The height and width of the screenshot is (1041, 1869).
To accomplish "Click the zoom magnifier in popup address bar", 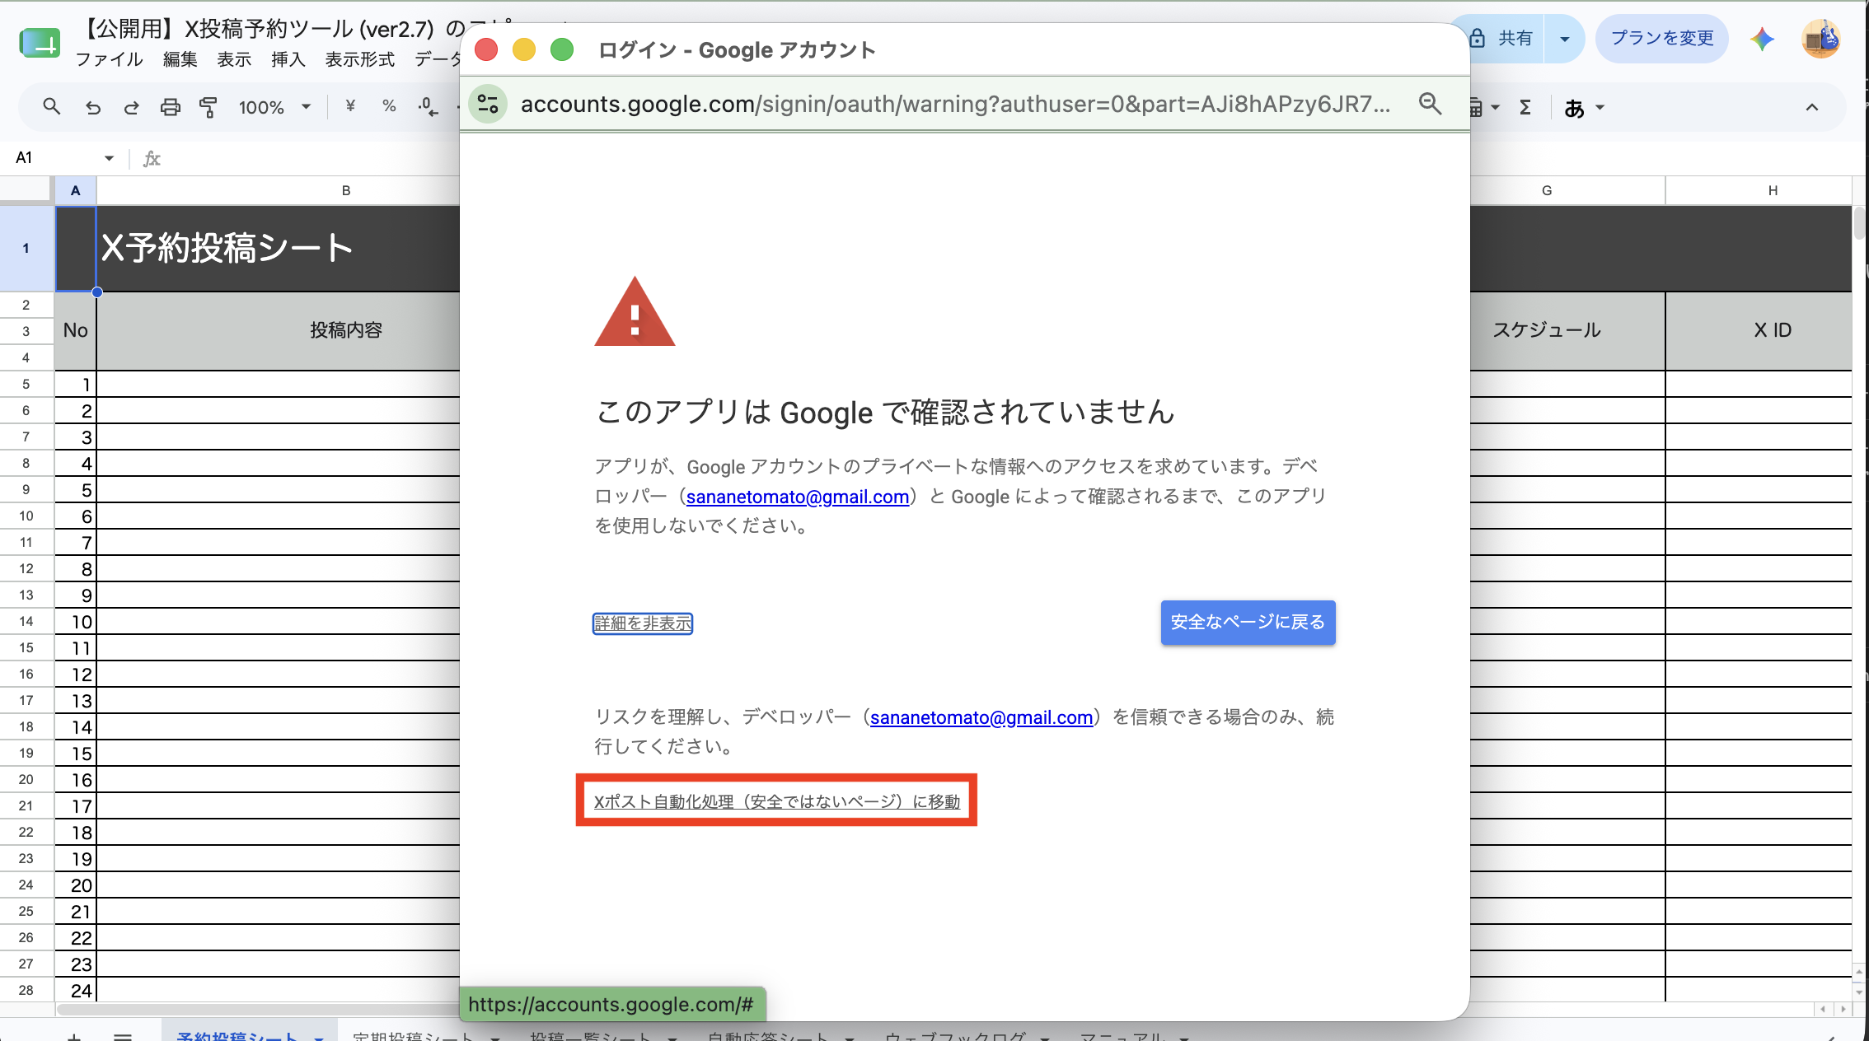I will coord(1430,104).
